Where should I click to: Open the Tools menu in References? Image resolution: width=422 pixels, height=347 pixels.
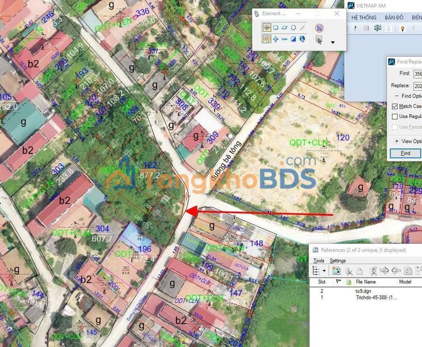coord(319,260)
